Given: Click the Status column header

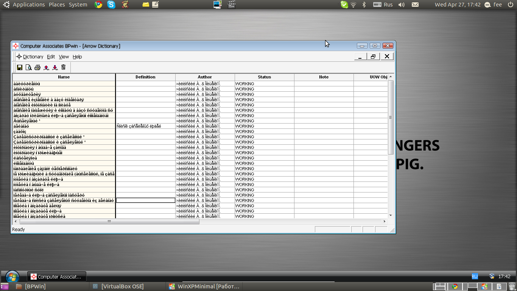Looking at the screenshot, I should (x=264, y=77).
